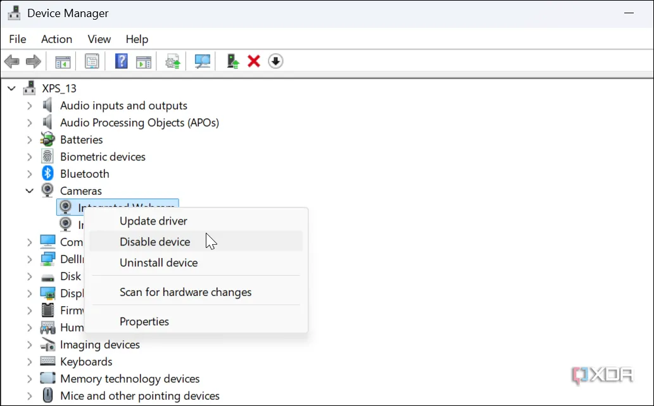This screenshot has width=654, height=406.
Task: Click Show/Hide Console Tree toolbar icon
Action: tap(63, 62)
